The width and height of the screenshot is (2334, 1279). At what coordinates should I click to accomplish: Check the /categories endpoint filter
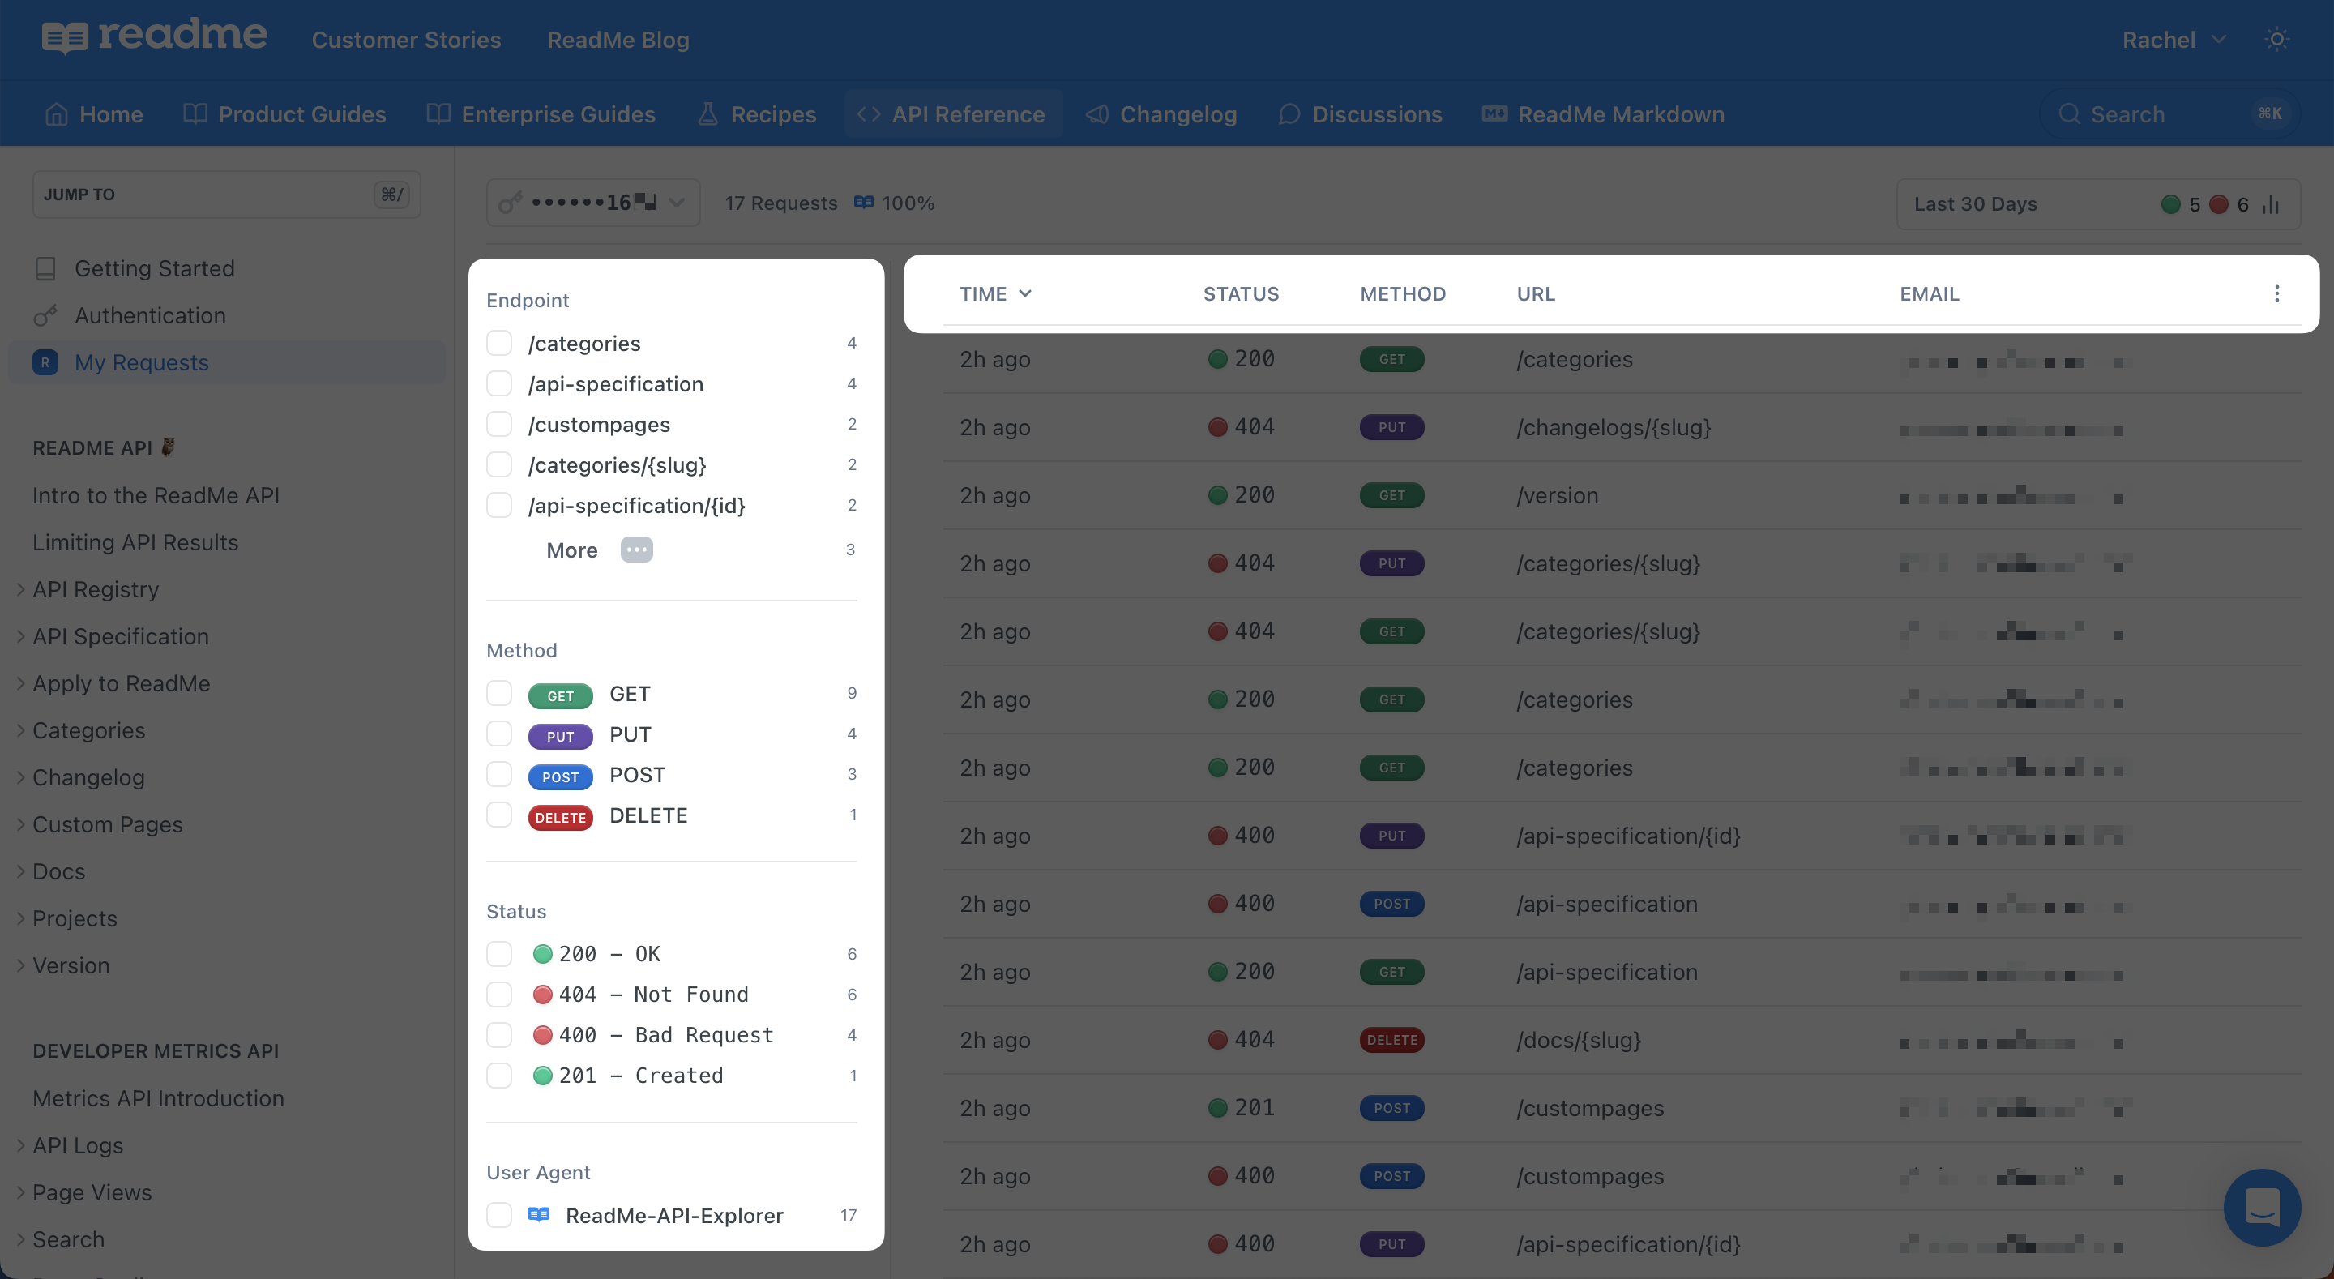pyautogui.click(x=499, y=343)
